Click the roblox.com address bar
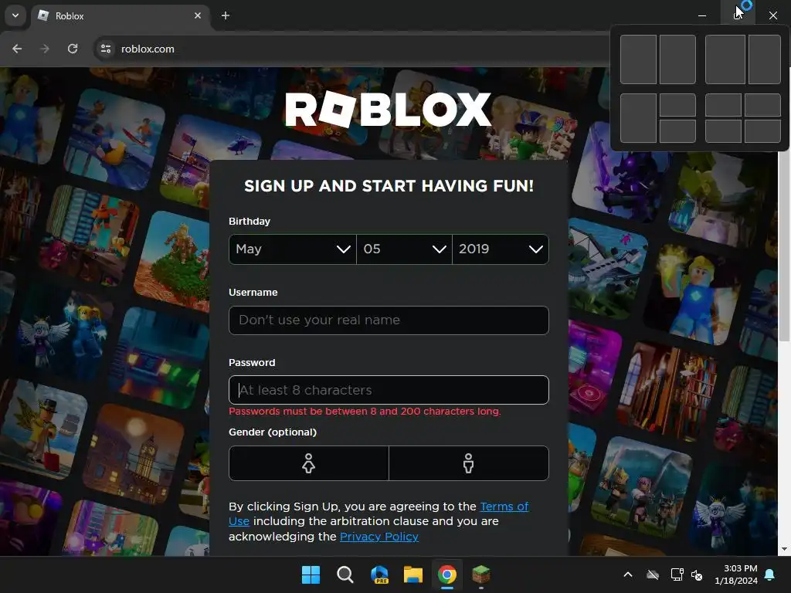Image resolution: width=791 pixels, height=593 pixels. [353, 49]
